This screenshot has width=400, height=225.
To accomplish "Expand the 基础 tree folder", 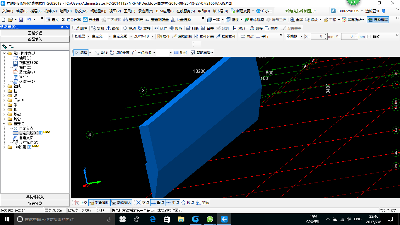I will [x=5, y=114].
